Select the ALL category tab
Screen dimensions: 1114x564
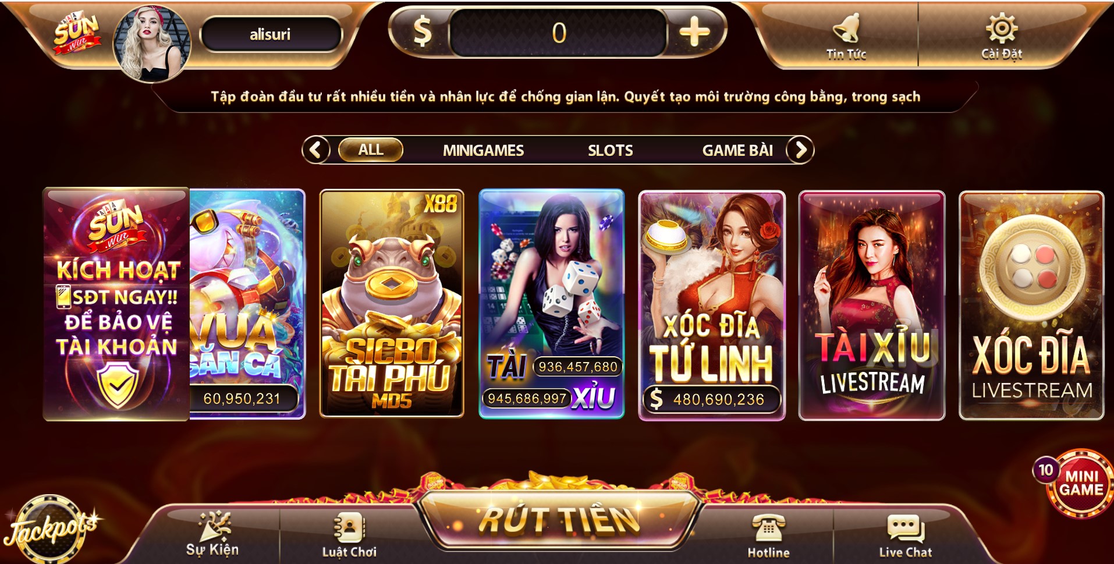[x=371, y=150]
